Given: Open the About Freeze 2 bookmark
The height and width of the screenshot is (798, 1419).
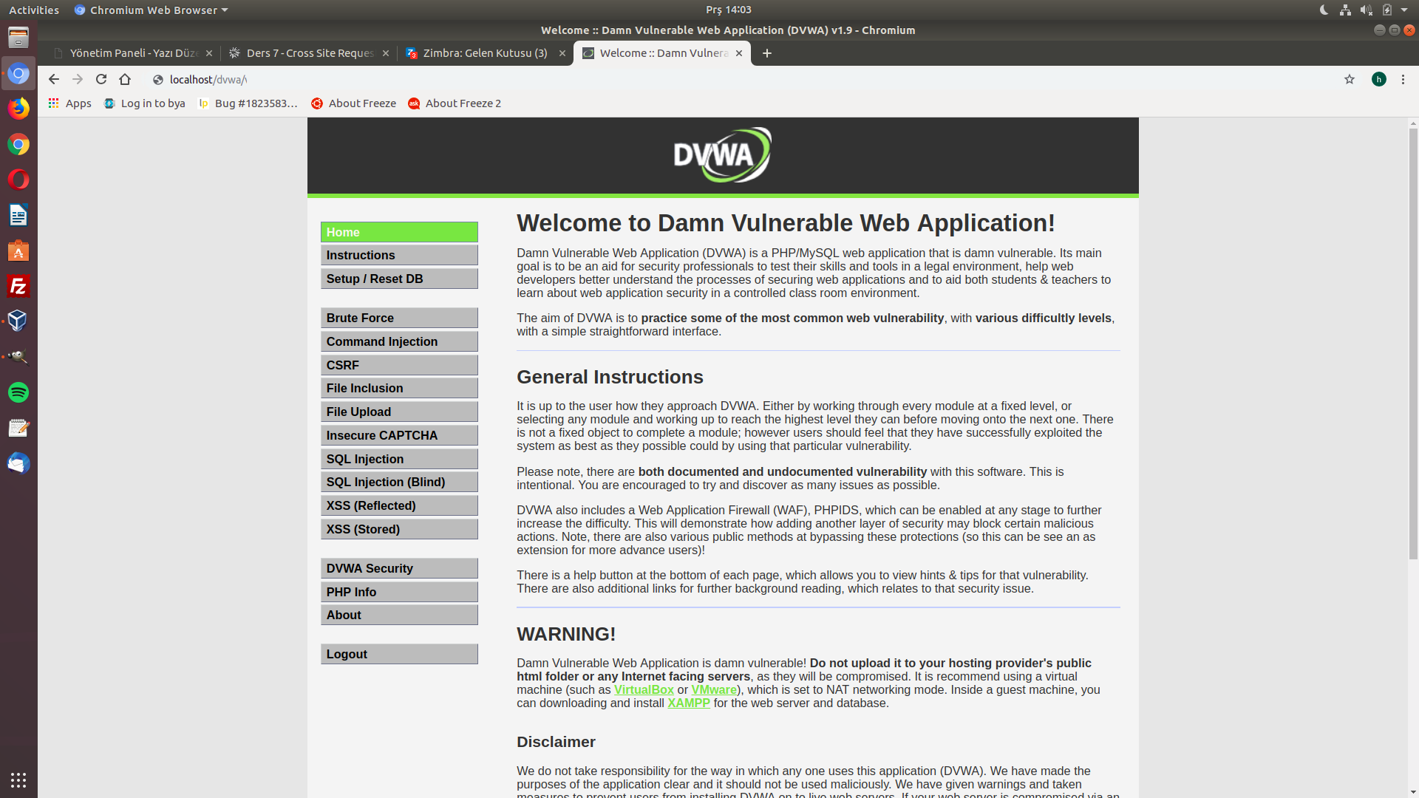Looking at the screenshot, I should pyautogui.click(x=455, y=103).
